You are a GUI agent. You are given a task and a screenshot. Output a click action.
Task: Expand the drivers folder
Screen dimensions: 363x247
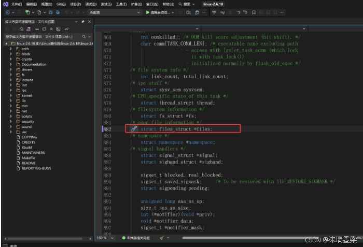click(x=11, y=69)
